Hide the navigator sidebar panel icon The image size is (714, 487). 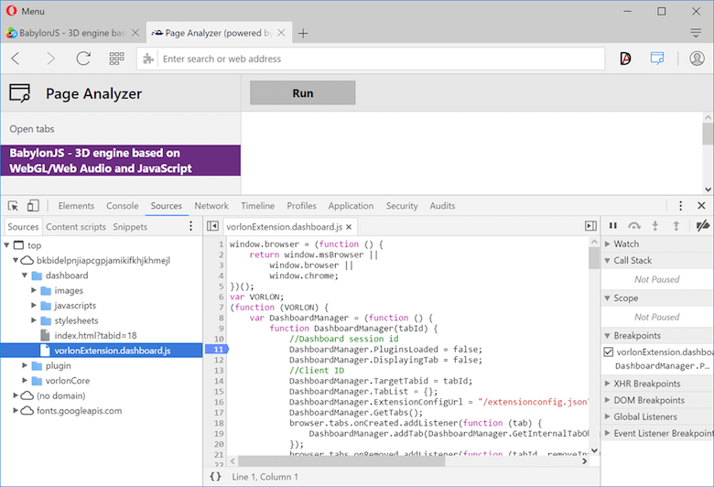pos(212,226)
